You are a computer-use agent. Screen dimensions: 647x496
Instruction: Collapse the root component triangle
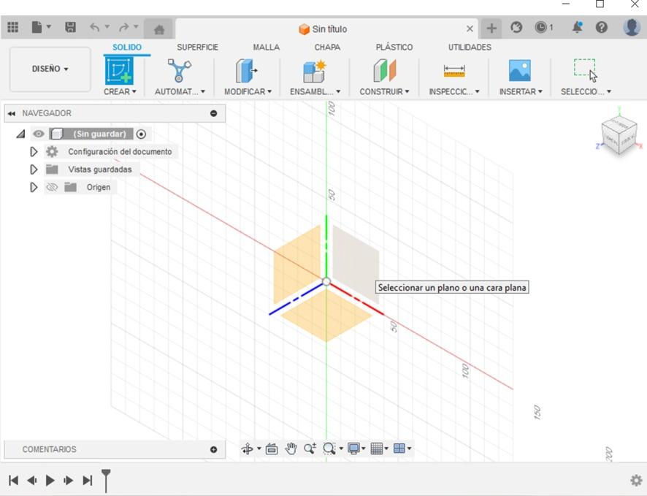click(20, 134)
